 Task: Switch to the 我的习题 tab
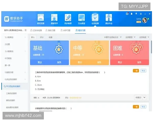[x=50, y=30]
